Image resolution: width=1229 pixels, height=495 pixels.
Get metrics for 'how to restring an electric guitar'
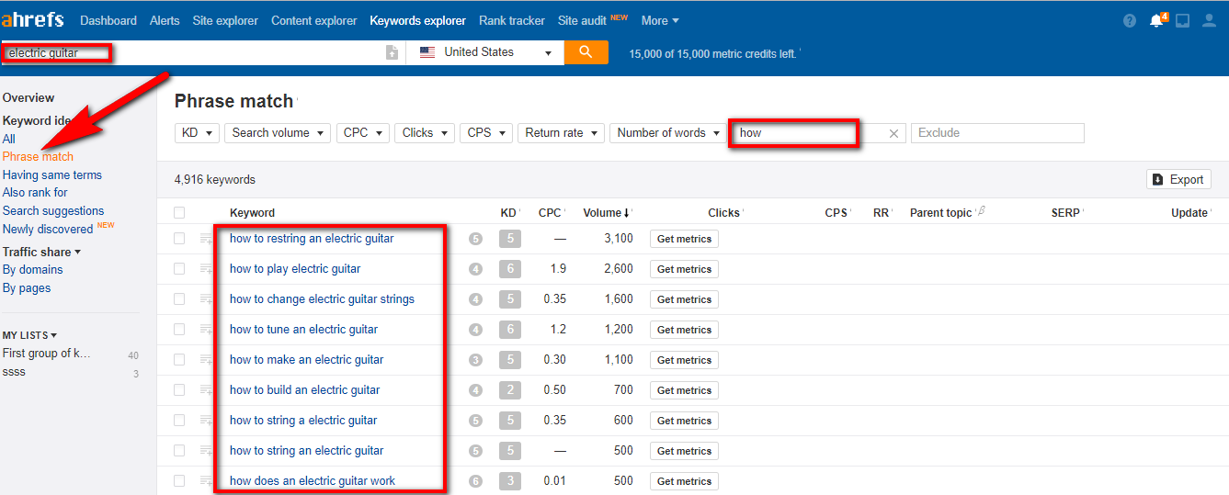pos(684,239)
